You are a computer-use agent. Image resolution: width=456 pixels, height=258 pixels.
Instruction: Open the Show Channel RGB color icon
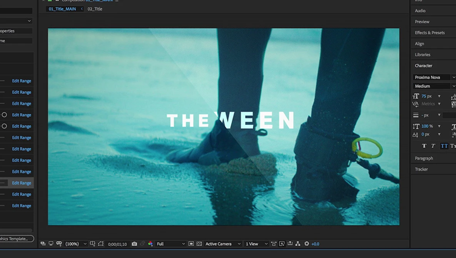(x=150, y=244)
